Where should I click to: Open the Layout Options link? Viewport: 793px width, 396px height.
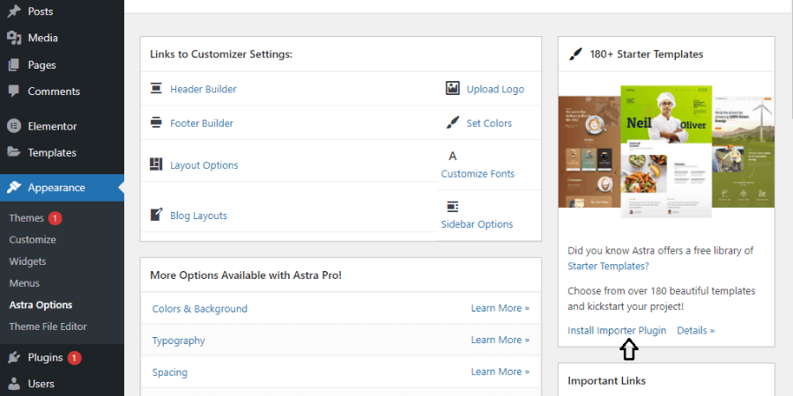204,165
